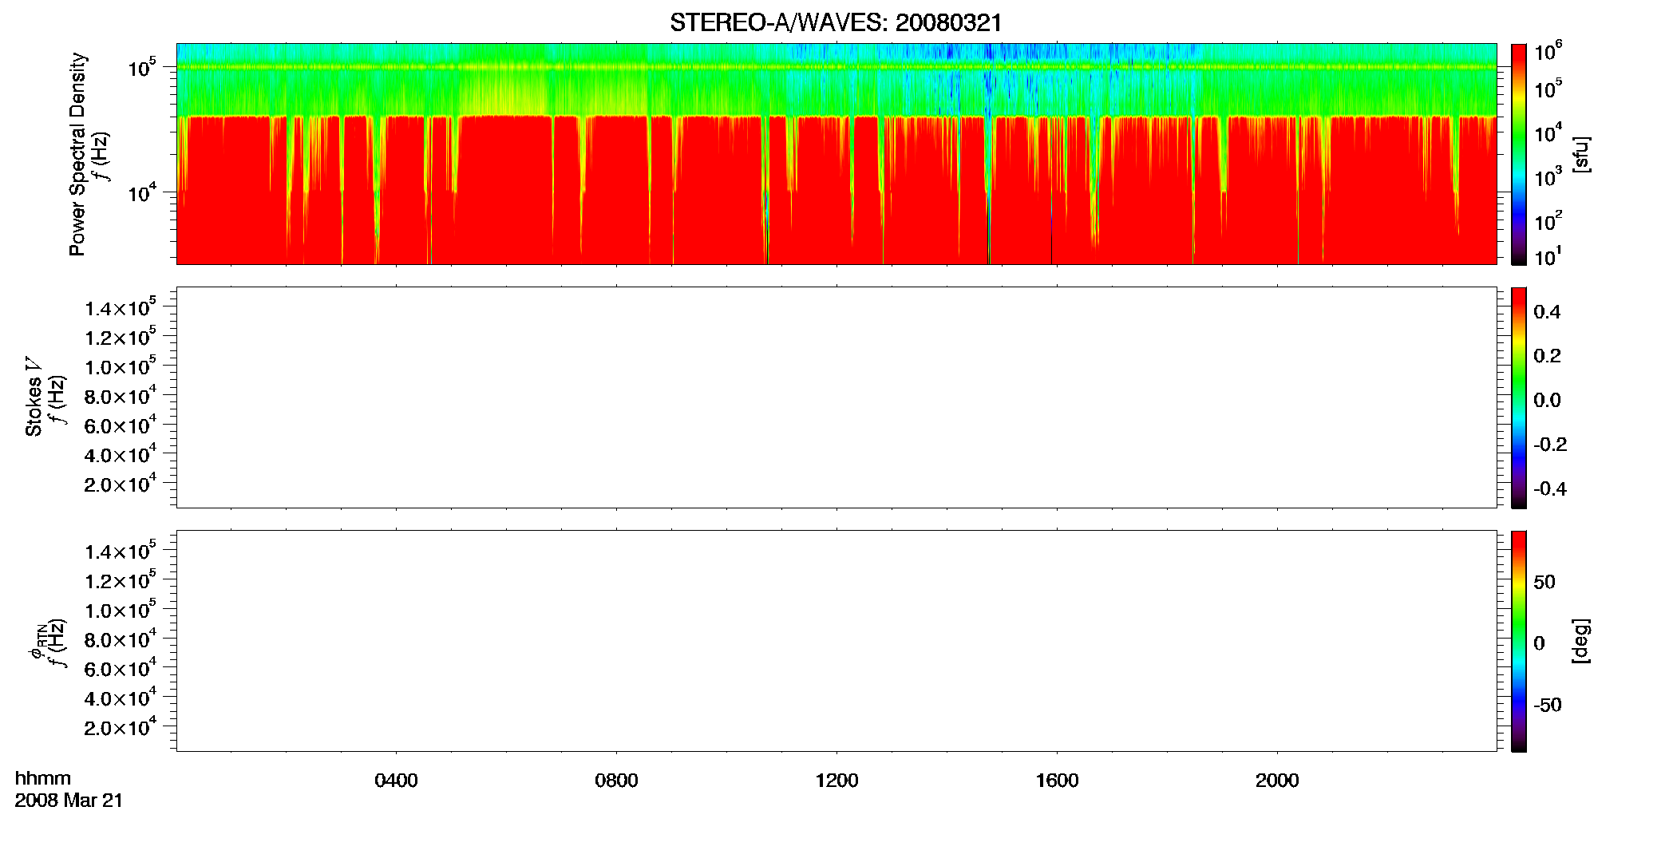
Task: Click the phi RTN degrees color bar
Action: [x=1519, y=641]
